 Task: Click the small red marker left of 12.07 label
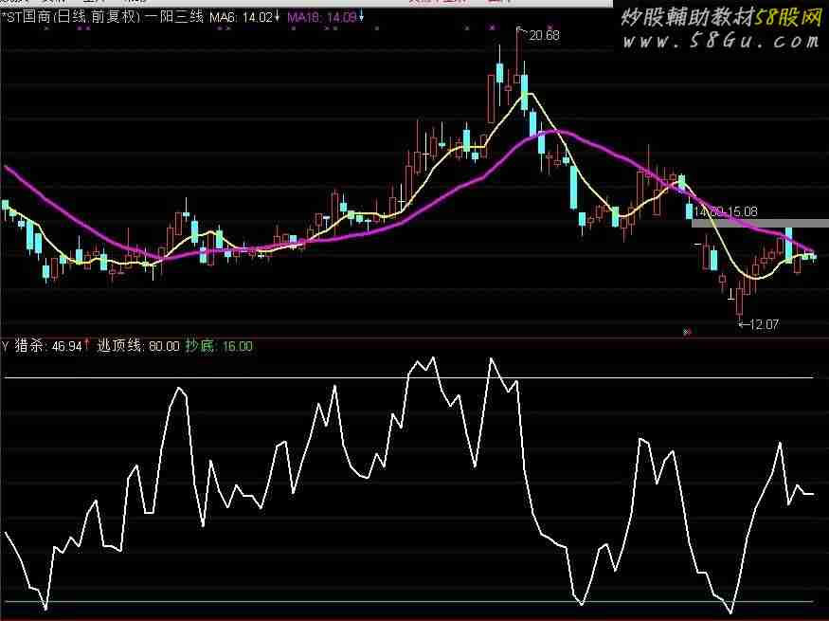point(687,332)
